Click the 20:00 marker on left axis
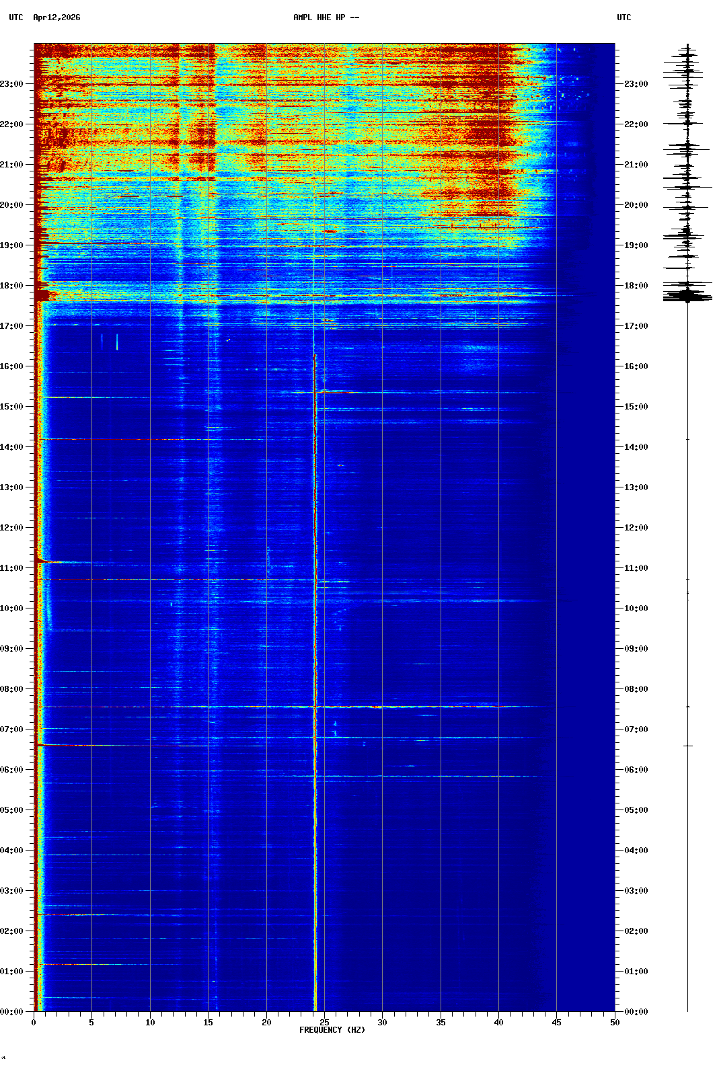The height and width of the screenshot is (1065, 717). (x=12, y=205)
